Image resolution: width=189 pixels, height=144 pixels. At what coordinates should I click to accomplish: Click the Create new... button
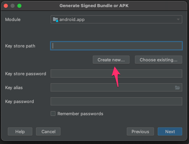point(111,60)
